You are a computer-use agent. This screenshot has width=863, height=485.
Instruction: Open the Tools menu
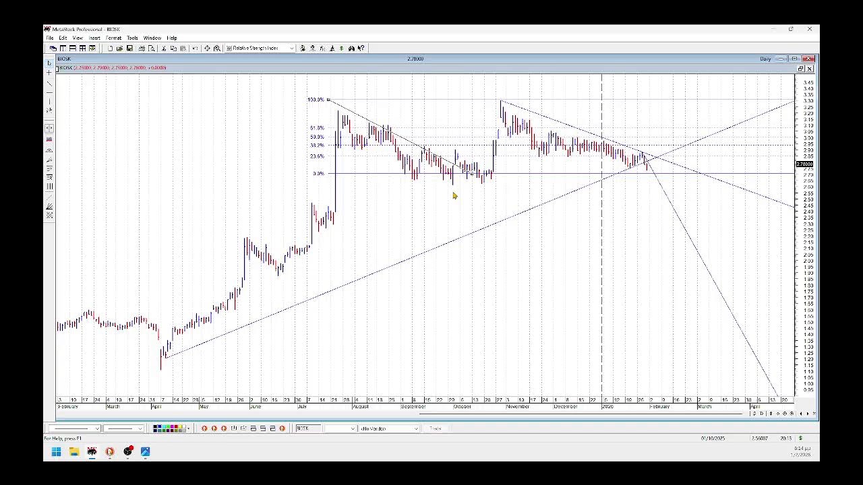tap(132, 38)
